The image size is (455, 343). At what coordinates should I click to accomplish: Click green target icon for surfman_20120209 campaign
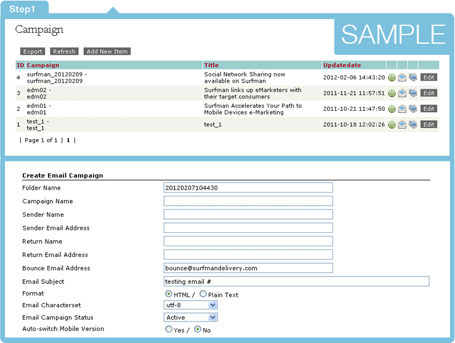(392, 78)
